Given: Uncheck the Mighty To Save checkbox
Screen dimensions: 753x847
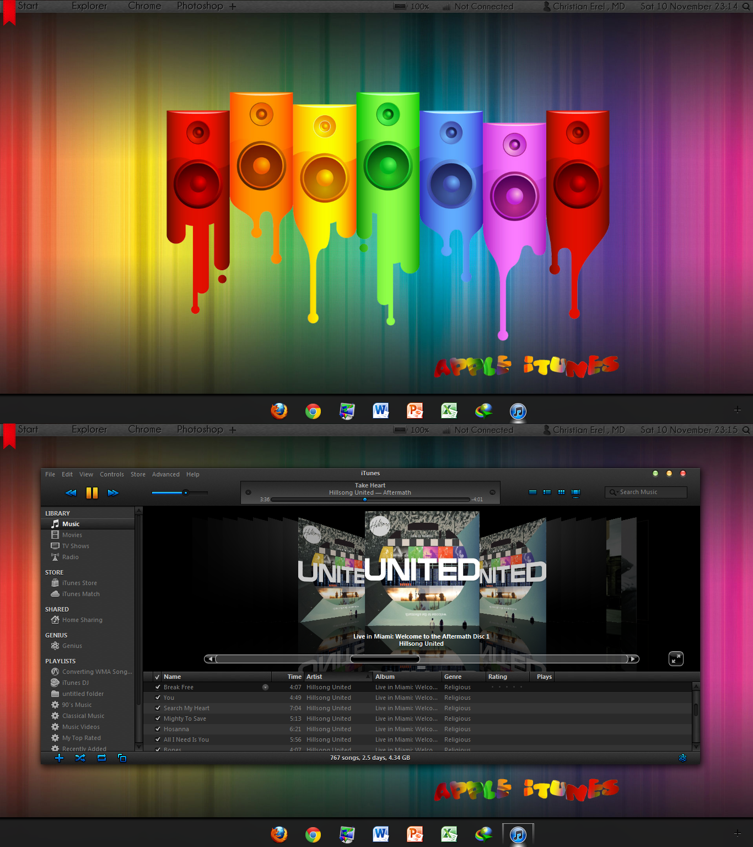Looking at the screenshot, I should 158,719.
